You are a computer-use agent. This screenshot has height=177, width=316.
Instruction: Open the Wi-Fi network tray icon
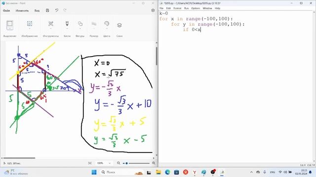pos(280,172)
